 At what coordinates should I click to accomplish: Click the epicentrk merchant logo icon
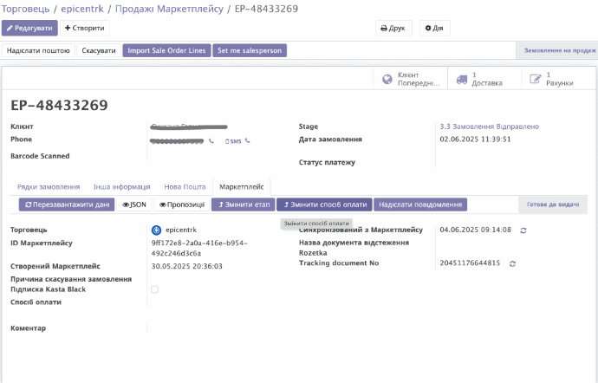(x=156, y=230)
